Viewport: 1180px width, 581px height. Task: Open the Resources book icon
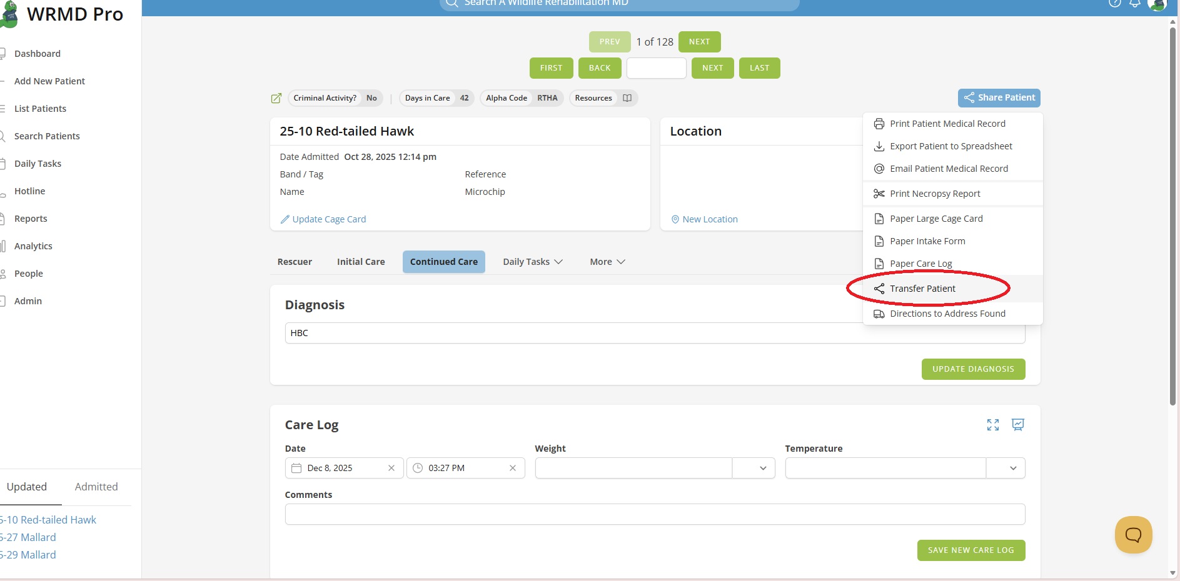(x=627, y=98)
